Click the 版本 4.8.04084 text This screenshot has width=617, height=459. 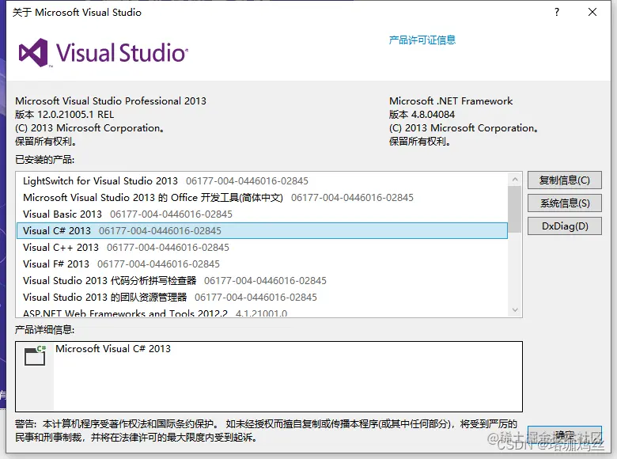click(x=422, y=115)
